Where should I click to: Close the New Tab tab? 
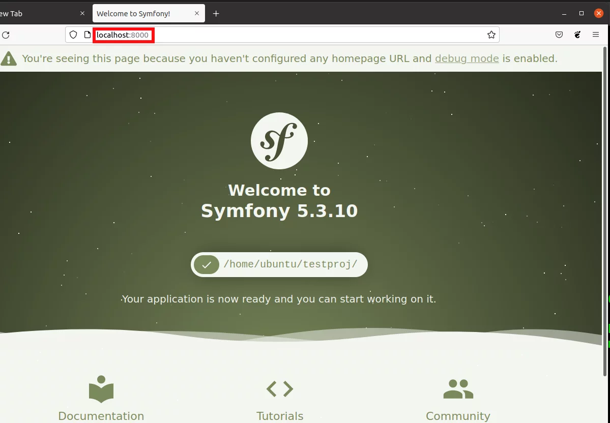[x=82, y=13]
